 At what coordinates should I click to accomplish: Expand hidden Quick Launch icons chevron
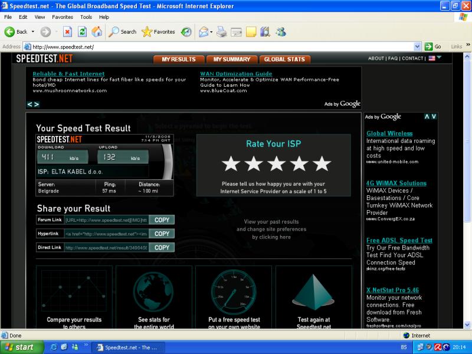[x=86, y=345]
